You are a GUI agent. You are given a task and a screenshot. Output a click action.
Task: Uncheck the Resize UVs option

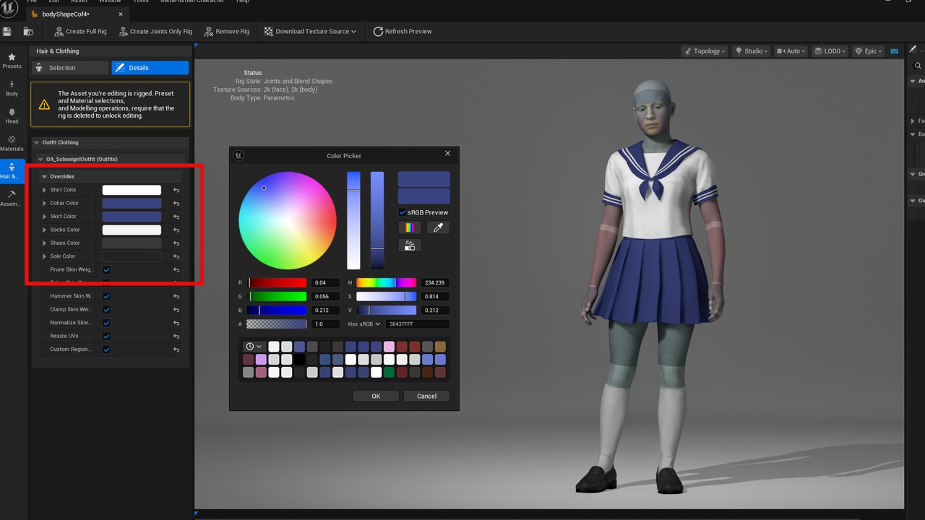point(105,336)
